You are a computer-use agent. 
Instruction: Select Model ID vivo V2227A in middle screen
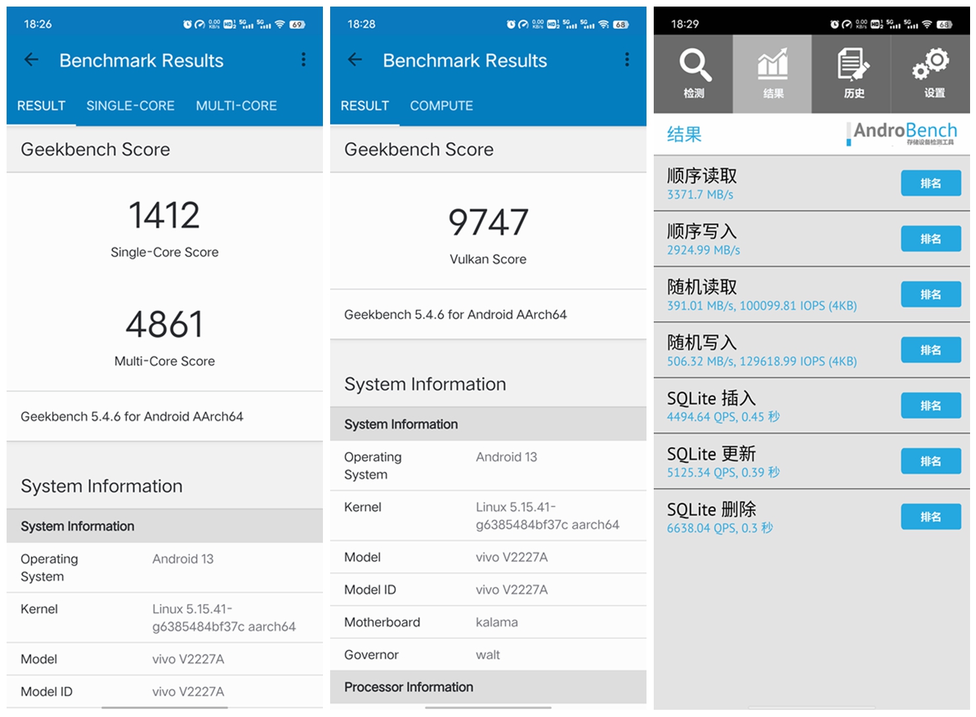pyautogui.click(x=512, y=589)
